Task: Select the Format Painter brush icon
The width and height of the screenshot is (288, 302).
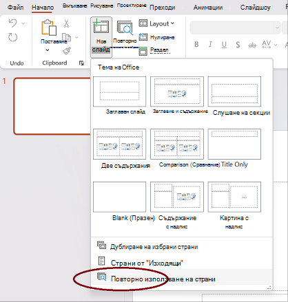Action: coord(67,51)
